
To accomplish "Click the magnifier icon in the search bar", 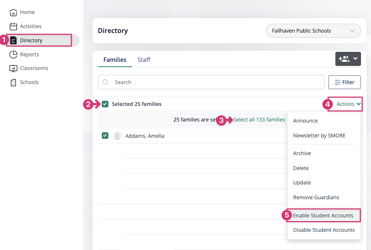I will click(x=105, y=82).
